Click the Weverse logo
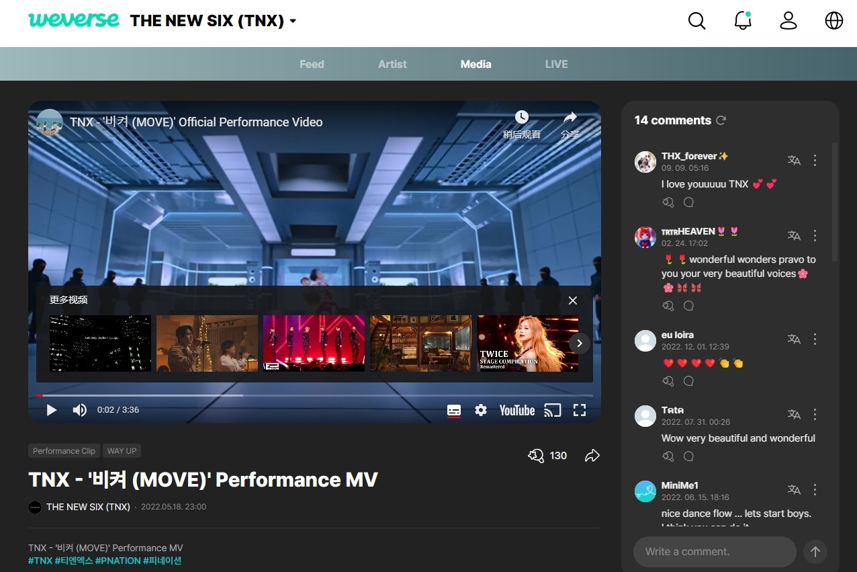 (x=74, y=20)
